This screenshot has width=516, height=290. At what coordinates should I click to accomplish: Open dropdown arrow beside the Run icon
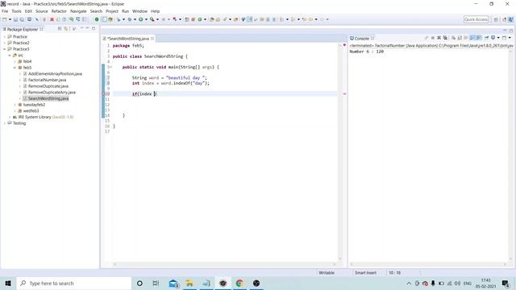(x=146, y=19)
